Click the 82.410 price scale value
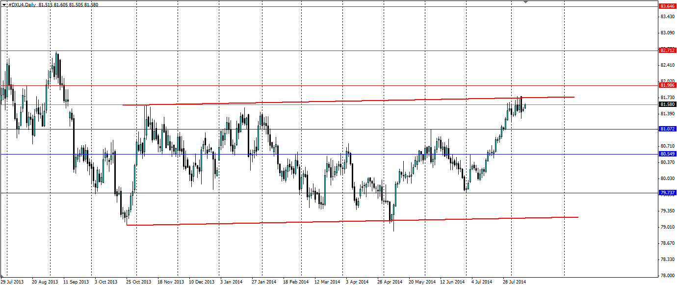Viewport: 677px width, 285px height. [x=667, y=65]
